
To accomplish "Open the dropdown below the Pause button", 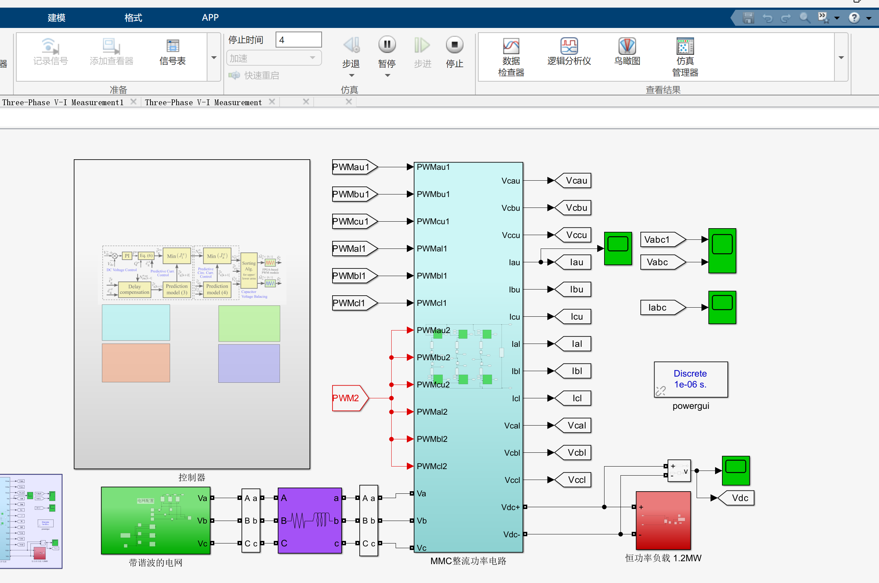I will tap(387, 75).
